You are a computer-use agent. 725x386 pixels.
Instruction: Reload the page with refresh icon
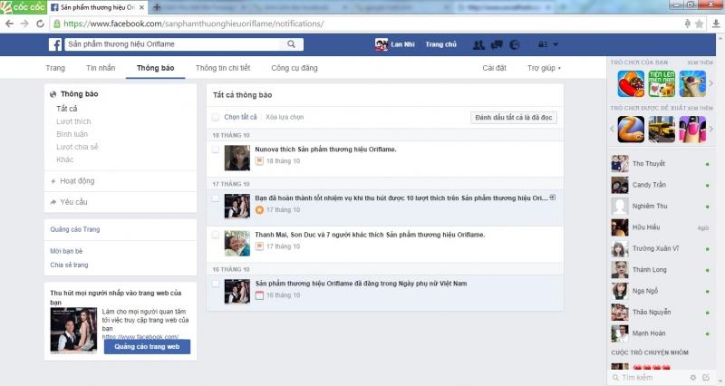(40, 24)
